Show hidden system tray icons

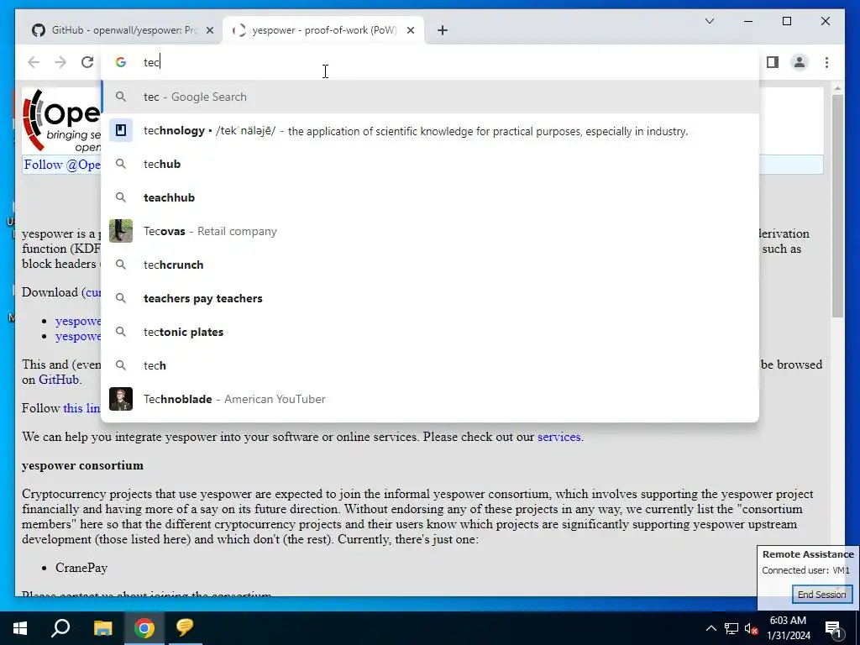(x=711, y=628)
